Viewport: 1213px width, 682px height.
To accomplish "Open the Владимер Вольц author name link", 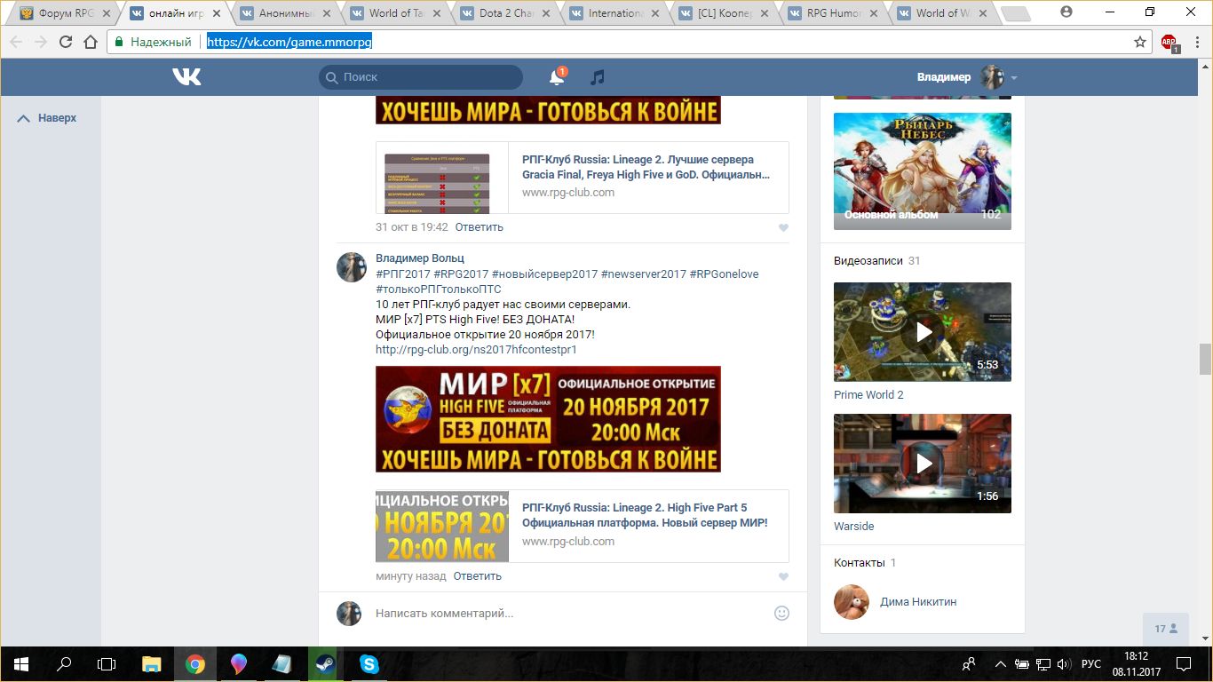I will tap(420, 258).
